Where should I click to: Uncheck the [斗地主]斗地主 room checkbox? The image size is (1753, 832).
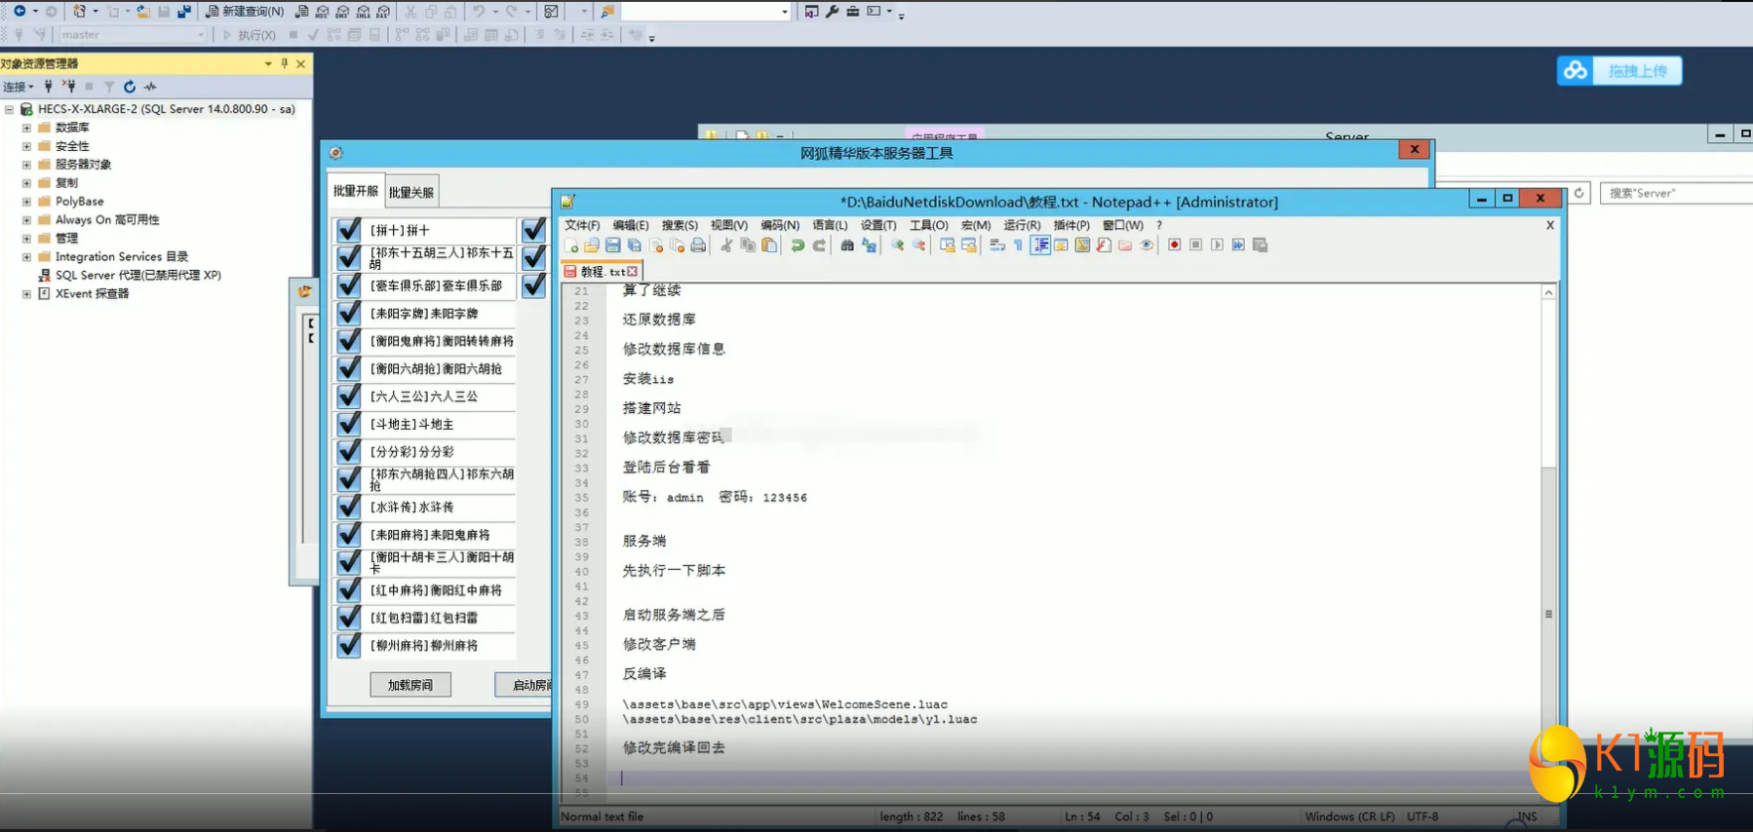point(349,425)
